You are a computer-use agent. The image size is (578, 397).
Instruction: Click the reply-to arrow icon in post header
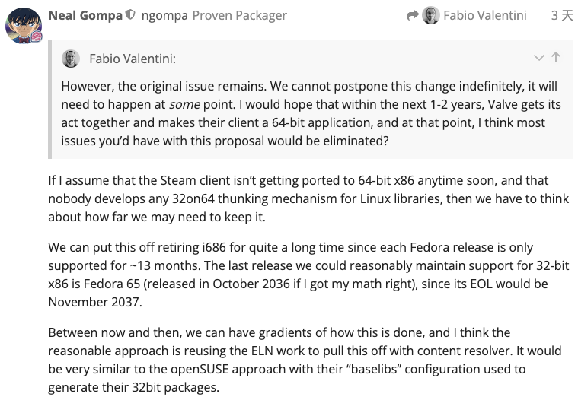(x=413, y=15)
